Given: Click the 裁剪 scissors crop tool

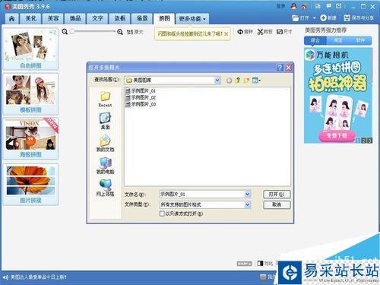Looking at the screenshot, I should pyautogui.click(x=264, y=32).
